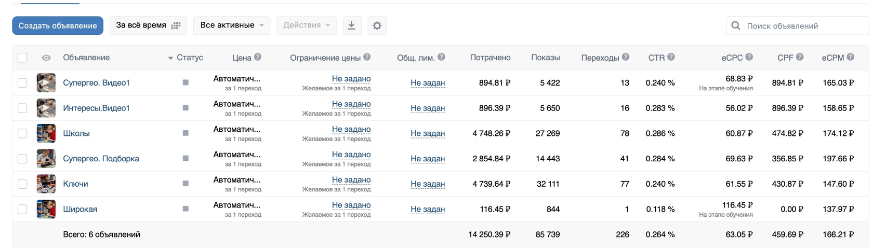Click spent value 4 748.26 ₽
The width and height of the screenshot is (873, 250).
pos(491,133)
